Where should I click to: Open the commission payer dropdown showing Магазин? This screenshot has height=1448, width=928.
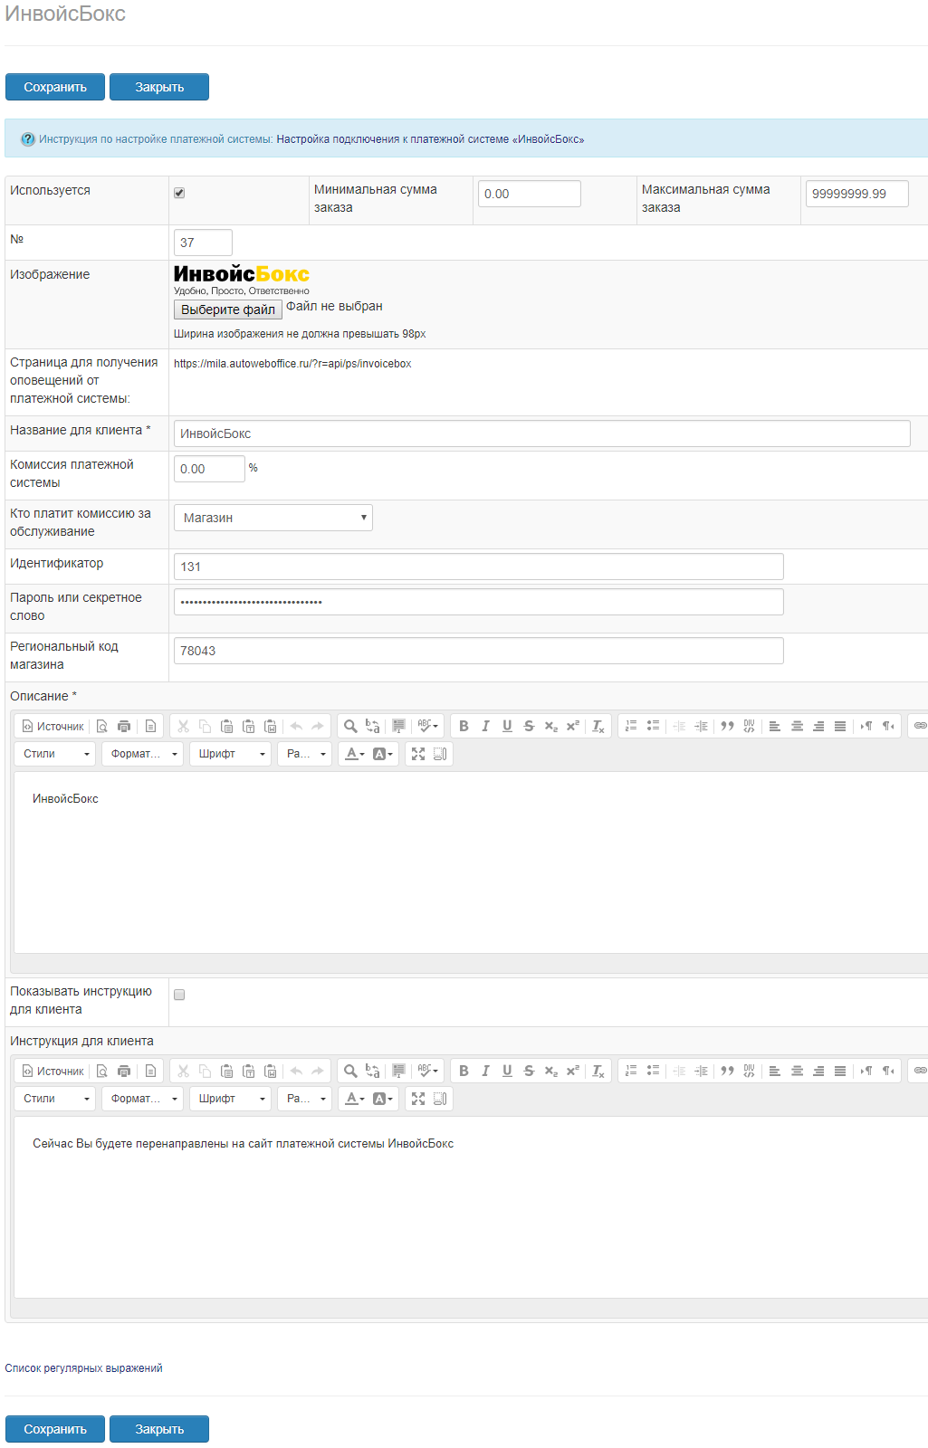[273, 518]
